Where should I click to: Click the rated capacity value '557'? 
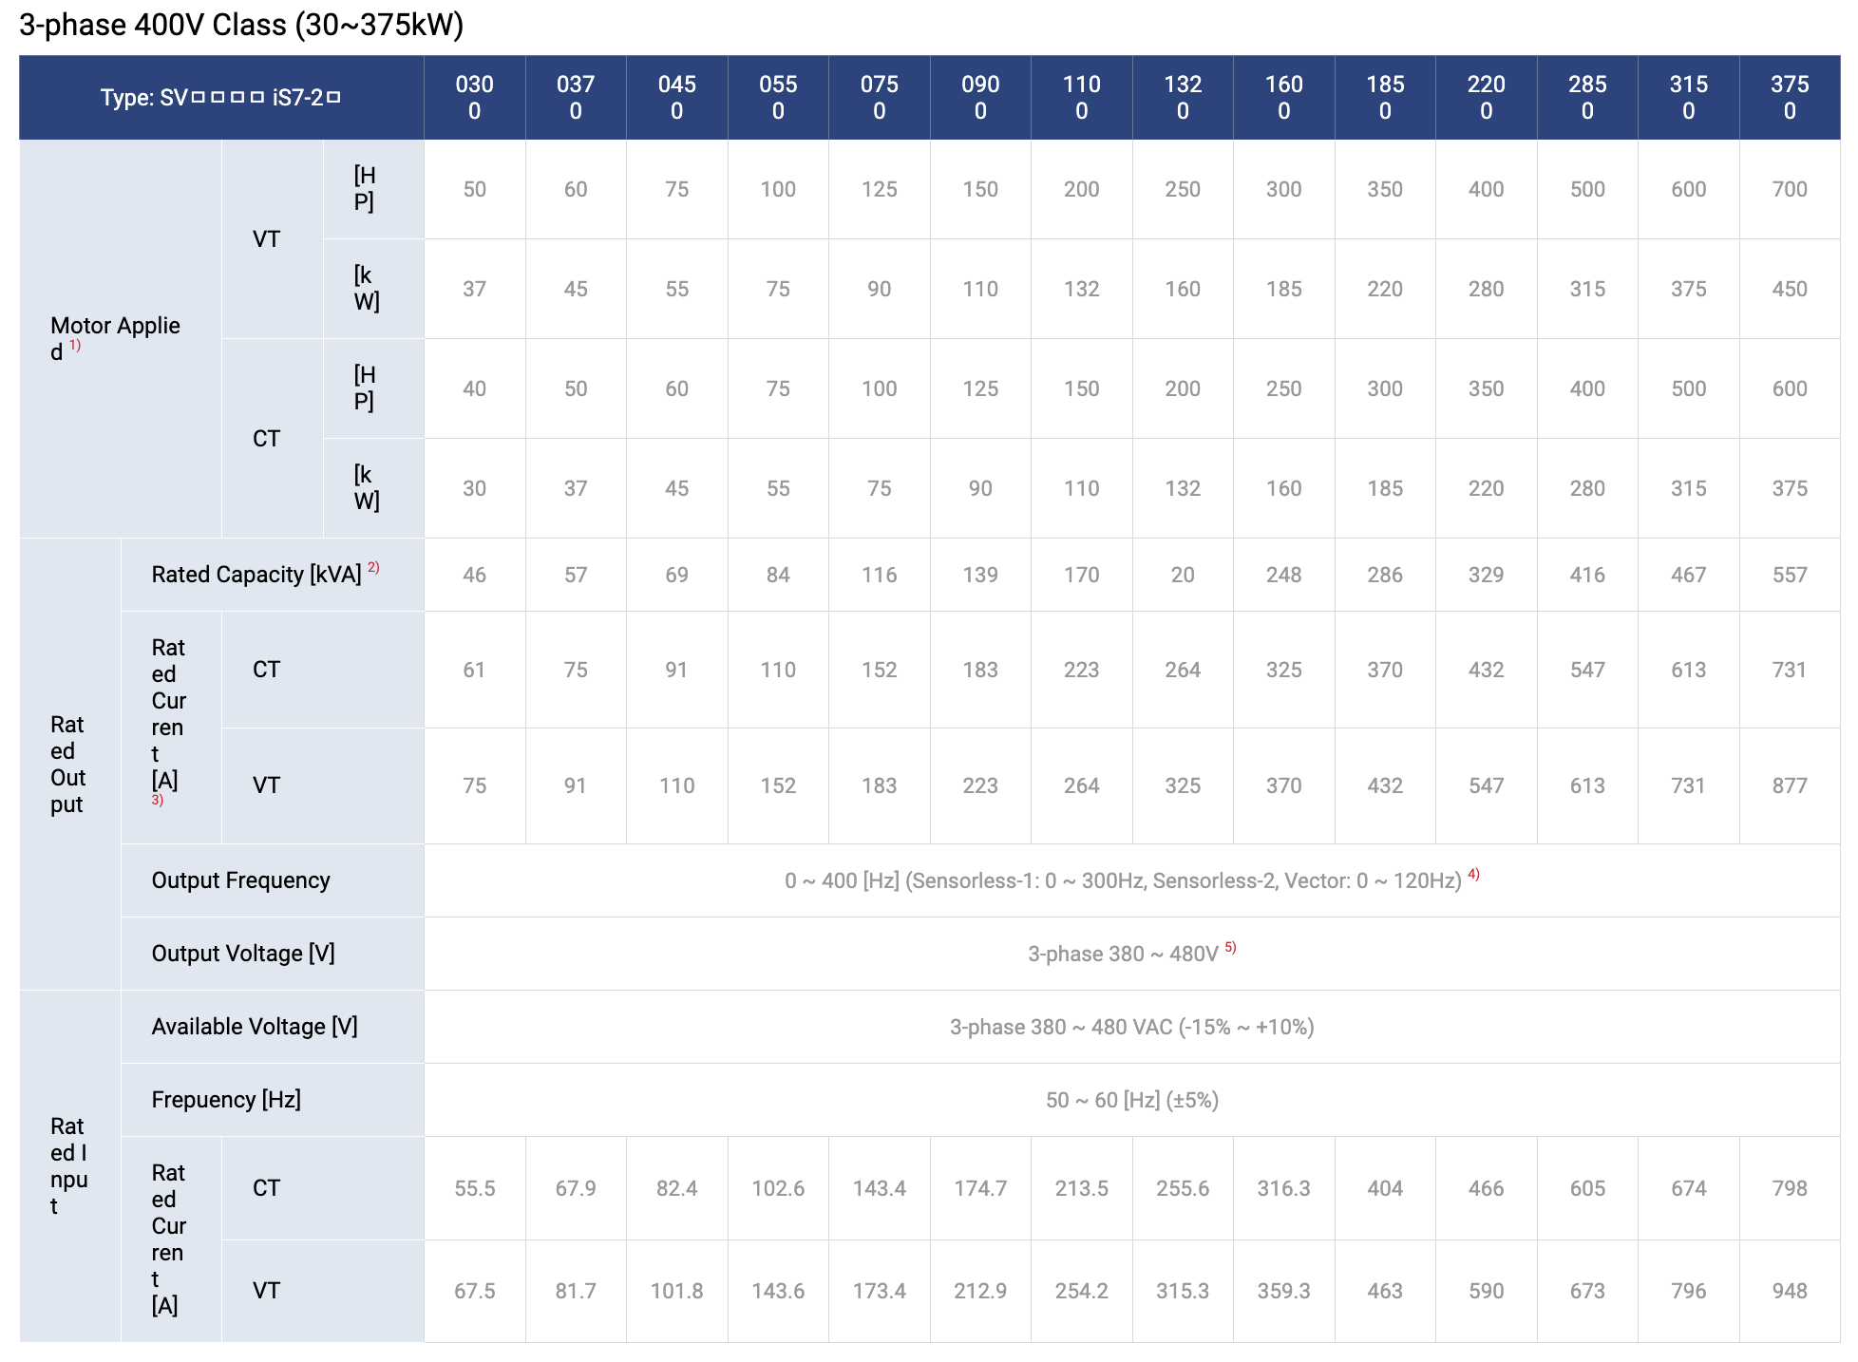1790,575
